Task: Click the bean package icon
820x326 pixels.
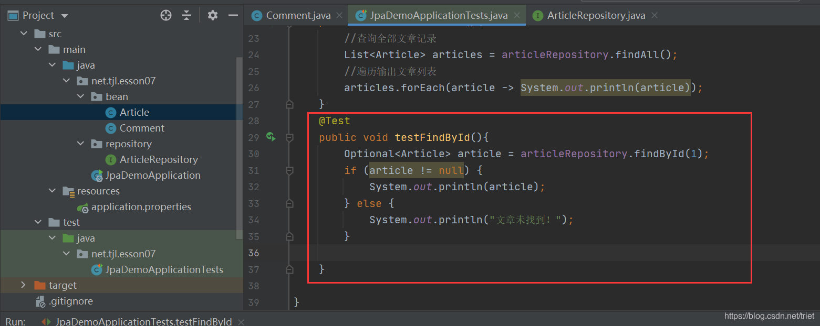Action: point(97,96)
